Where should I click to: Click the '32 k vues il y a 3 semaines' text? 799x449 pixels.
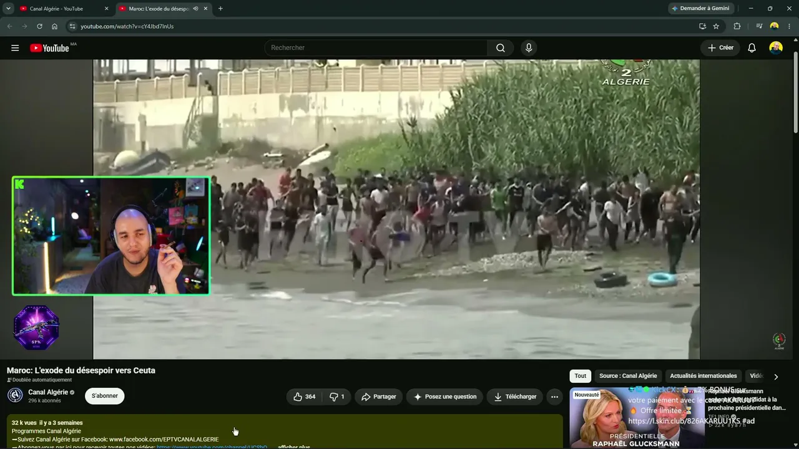point(47,423)
